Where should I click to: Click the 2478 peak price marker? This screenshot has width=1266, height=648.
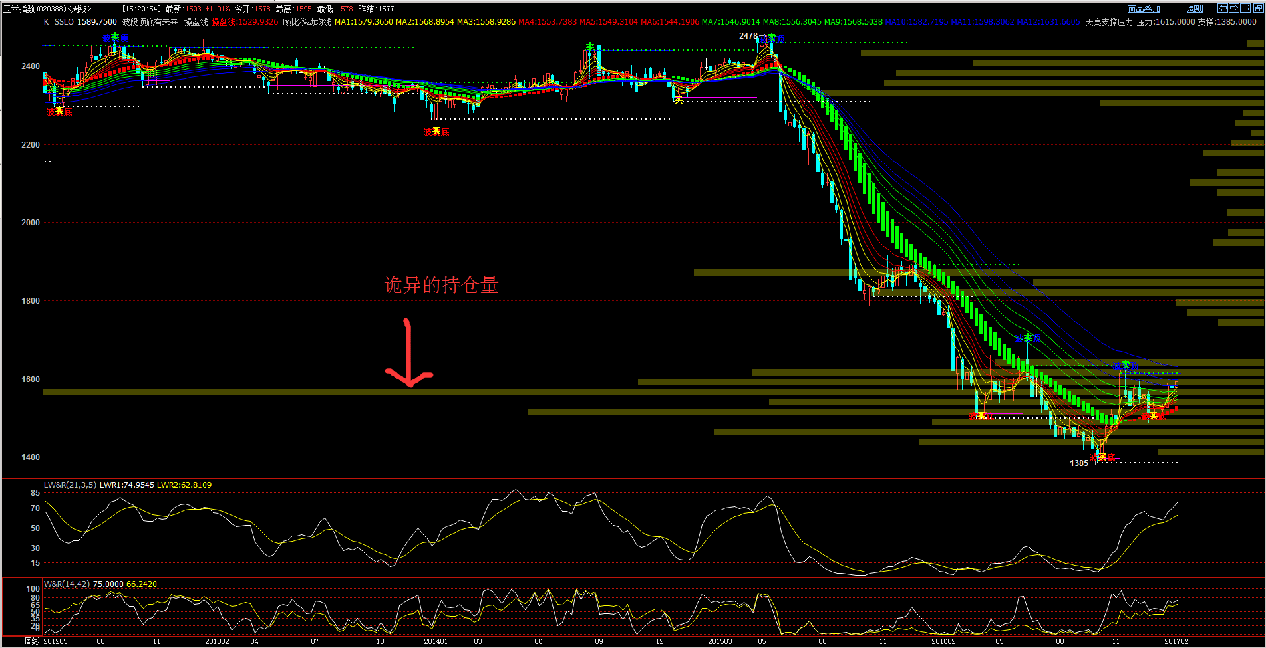click(748, 36)
